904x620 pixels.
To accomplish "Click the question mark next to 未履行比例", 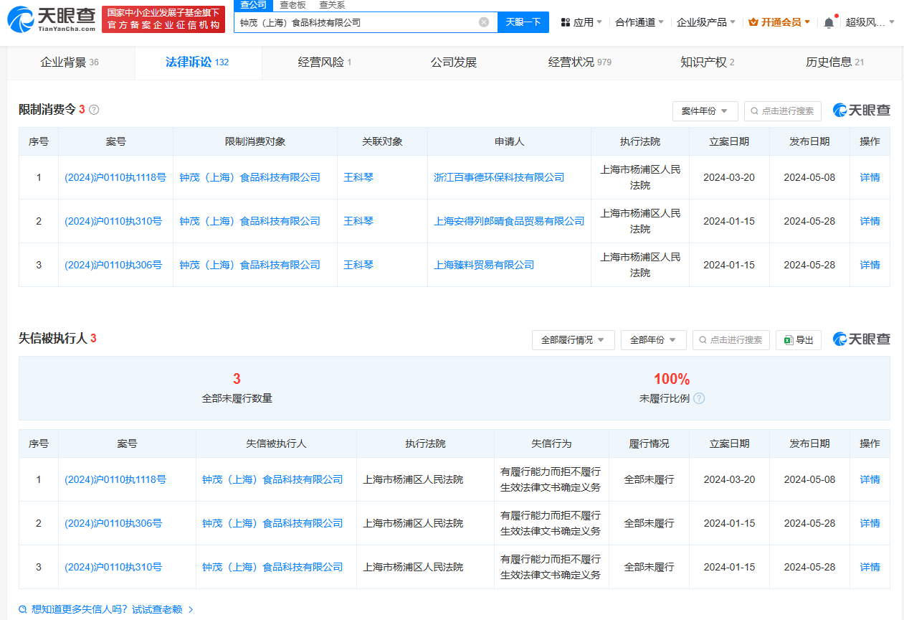I will click(x=698, y=398).
